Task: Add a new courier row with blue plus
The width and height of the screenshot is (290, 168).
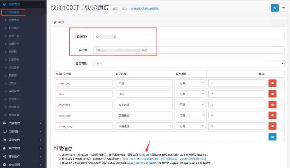Action: (x=273, y=137)
